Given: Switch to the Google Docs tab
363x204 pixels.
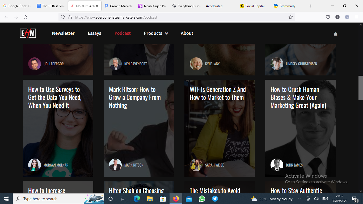Looking at the screenshot, I should point(17,6).
